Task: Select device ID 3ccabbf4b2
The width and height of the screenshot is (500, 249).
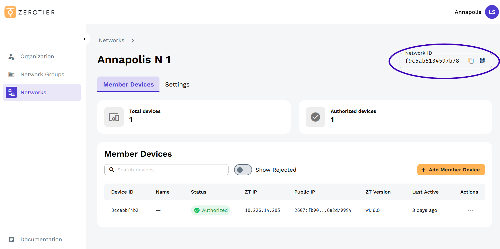Action: [x=125, y=210]
